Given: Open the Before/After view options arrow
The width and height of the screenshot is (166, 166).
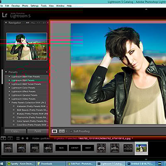Looking at the screenshot, I should [66, 131].
